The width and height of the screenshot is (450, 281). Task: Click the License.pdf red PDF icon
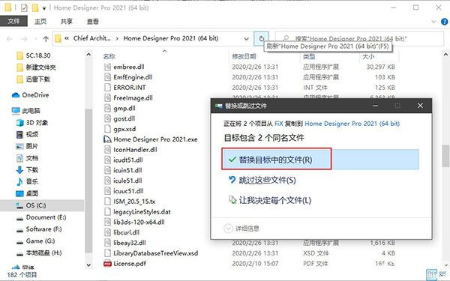point(107,264)
